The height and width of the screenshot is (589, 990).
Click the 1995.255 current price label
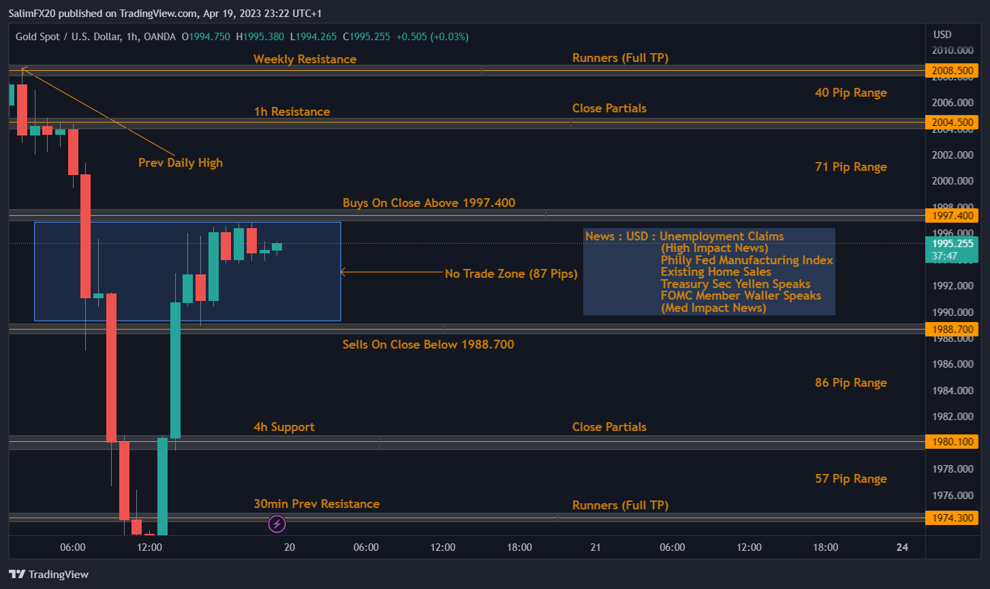(x=952, y=242)
